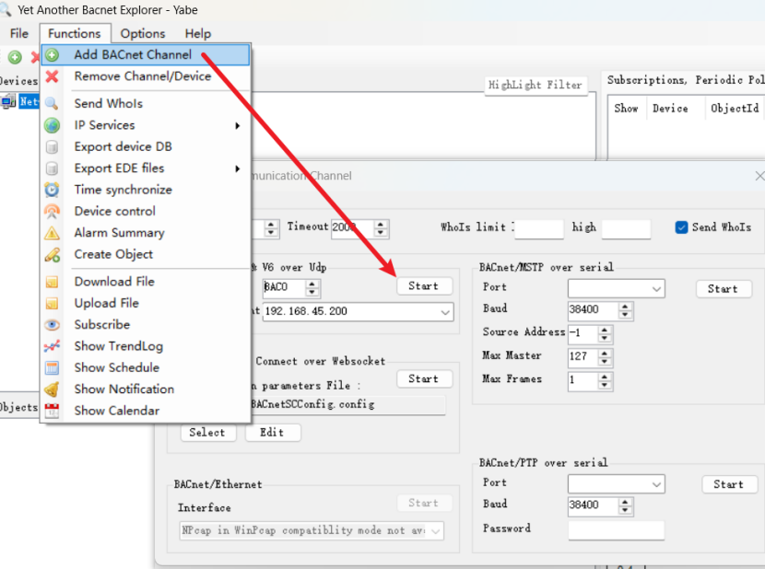
Task: Click the magnifier icon beside Send WhoIs
Action: (x=53, y=104)
